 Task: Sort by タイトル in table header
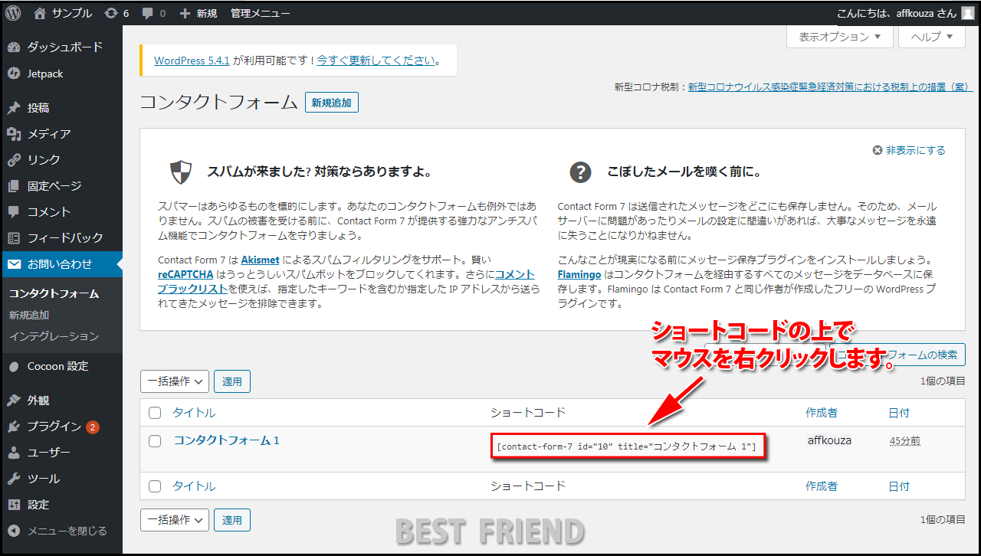click(x=194, y=413)
